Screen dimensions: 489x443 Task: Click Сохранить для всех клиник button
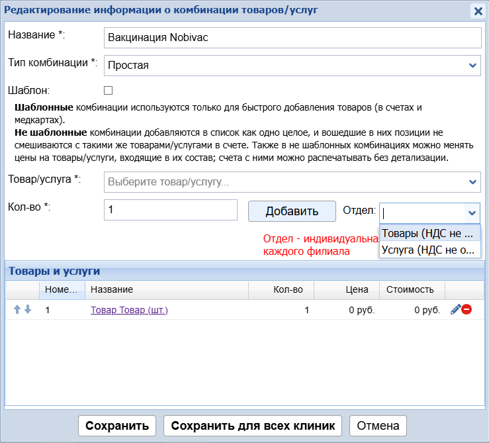tap(253, 426)
